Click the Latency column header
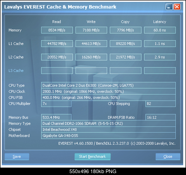The image size is (186, 175). click(x=160, y=22)
